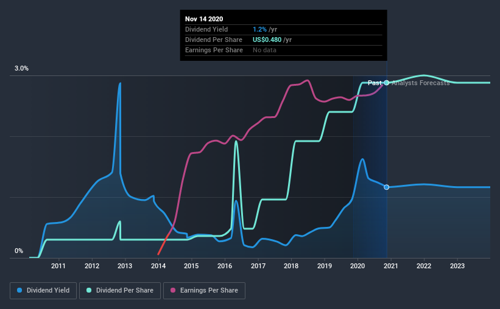Image resolution: width=500 pixels, height=309 pixels.
Task: Click the Analysts Forecasts label
Action: point(421,83)
